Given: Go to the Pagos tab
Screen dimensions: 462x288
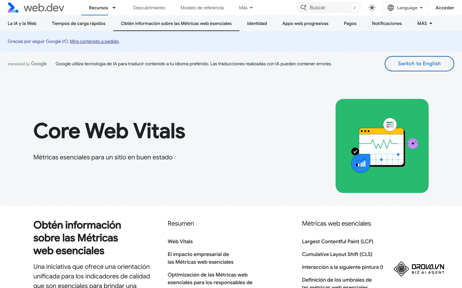Looking at the screenshot, I should [x=350, y=23].
